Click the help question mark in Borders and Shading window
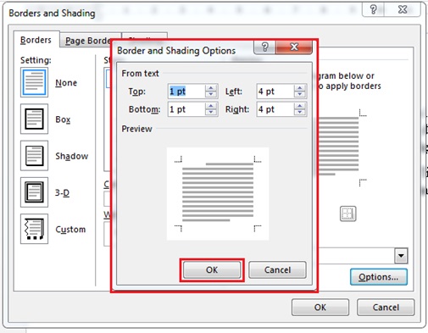This screenshot has height=333, width=428. click(373, 9)
